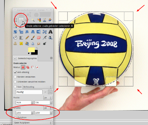Switch to the Gereedschapsopties tab

pos(25,58)
